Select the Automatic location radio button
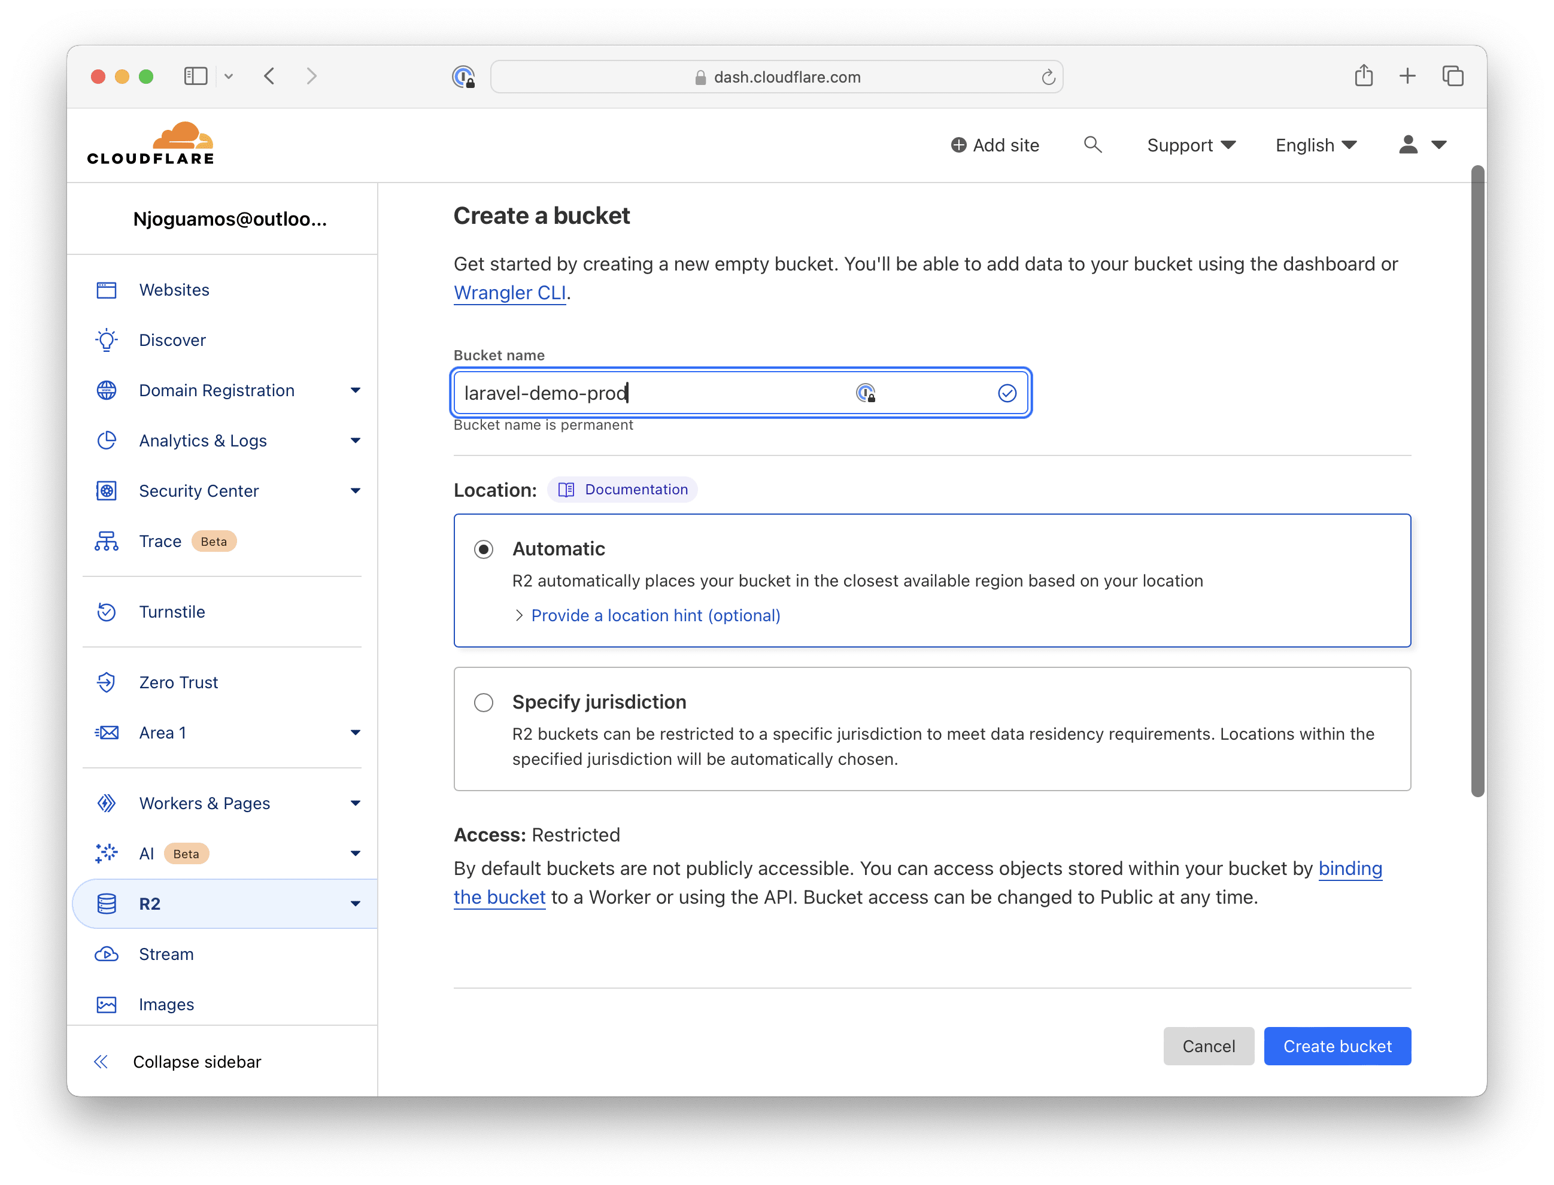Image resolution: width=1554 pixels, height=1185 pixels. [485, 549]
